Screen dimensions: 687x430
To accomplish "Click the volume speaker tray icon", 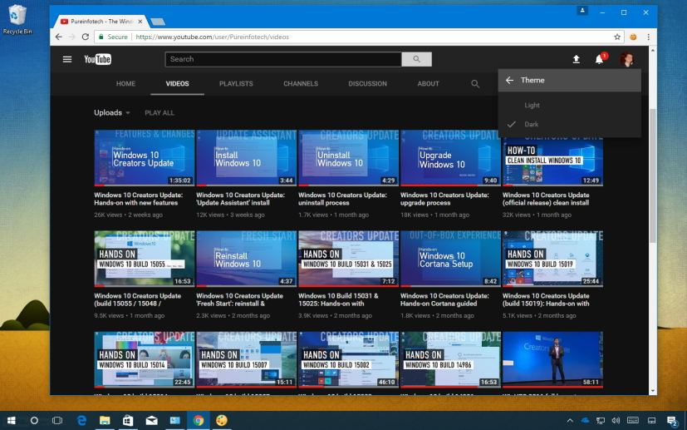I will [616, 420].
